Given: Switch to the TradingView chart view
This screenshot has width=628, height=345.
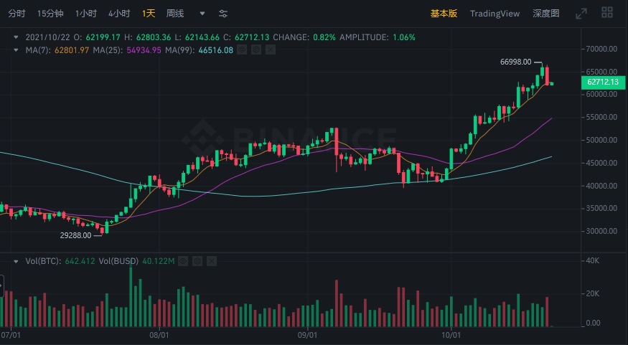Looking at the screenshot, I should (495, 14).
